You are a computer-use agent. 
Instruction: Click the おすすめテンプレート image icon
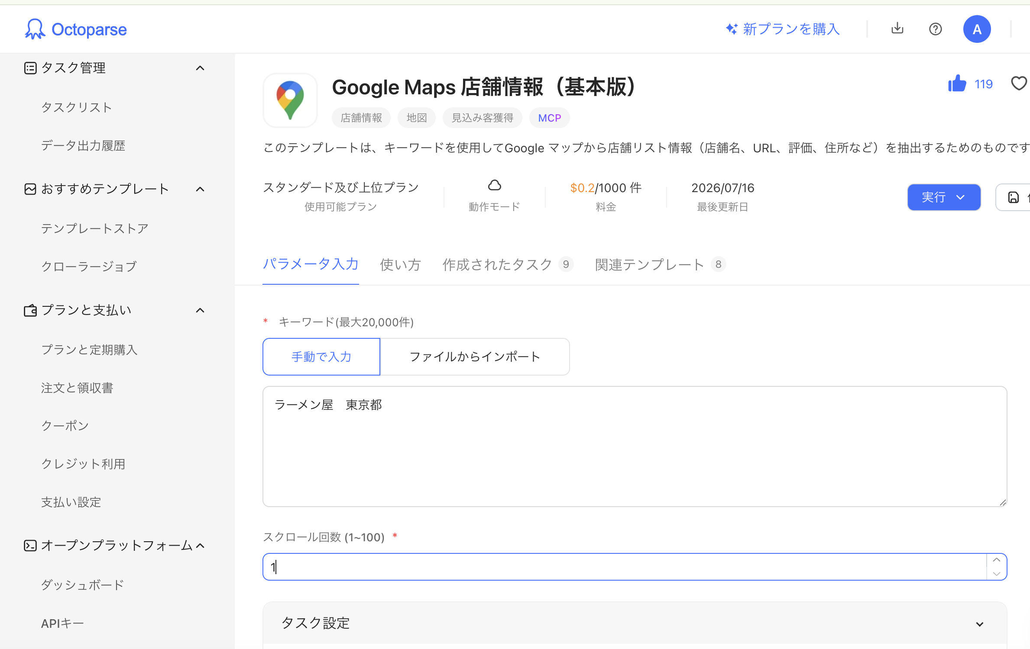[x=30, y=189]
